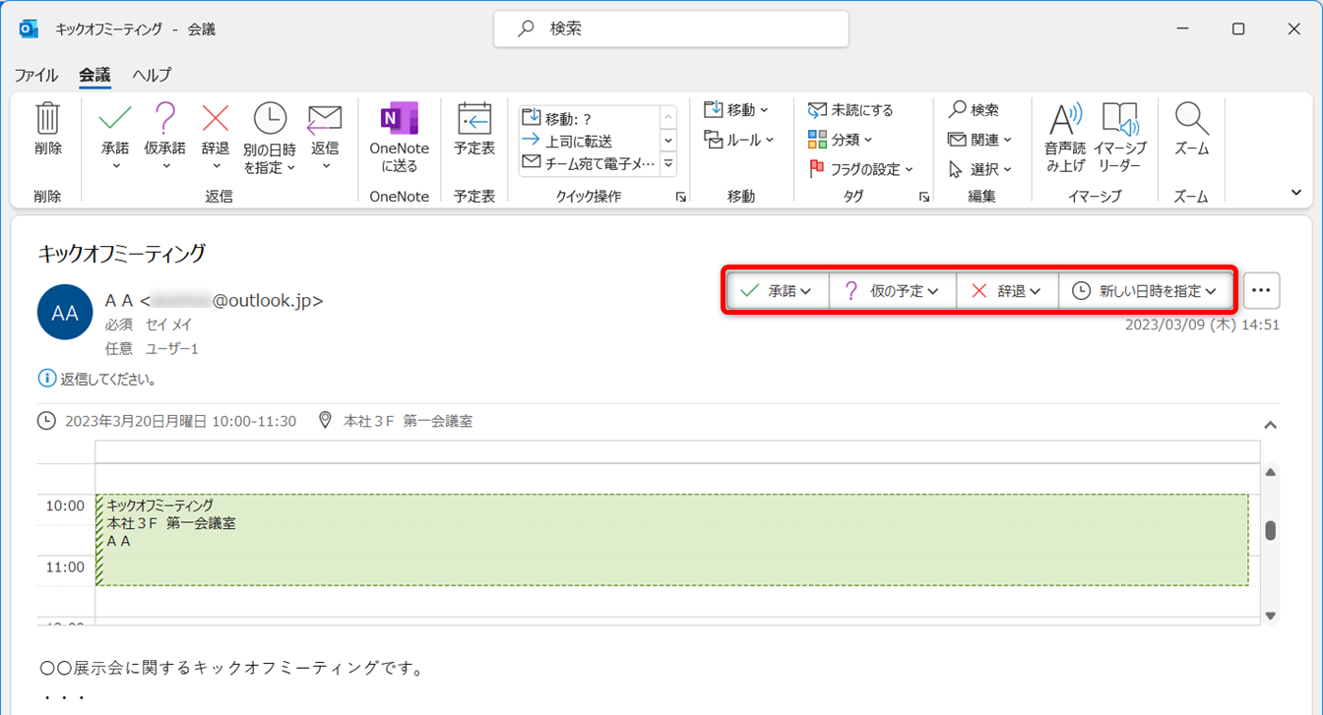
Task: Click Propose New Time (新しい日時を指定) button
Action: pyautogui.click(x=1145, y=291)
